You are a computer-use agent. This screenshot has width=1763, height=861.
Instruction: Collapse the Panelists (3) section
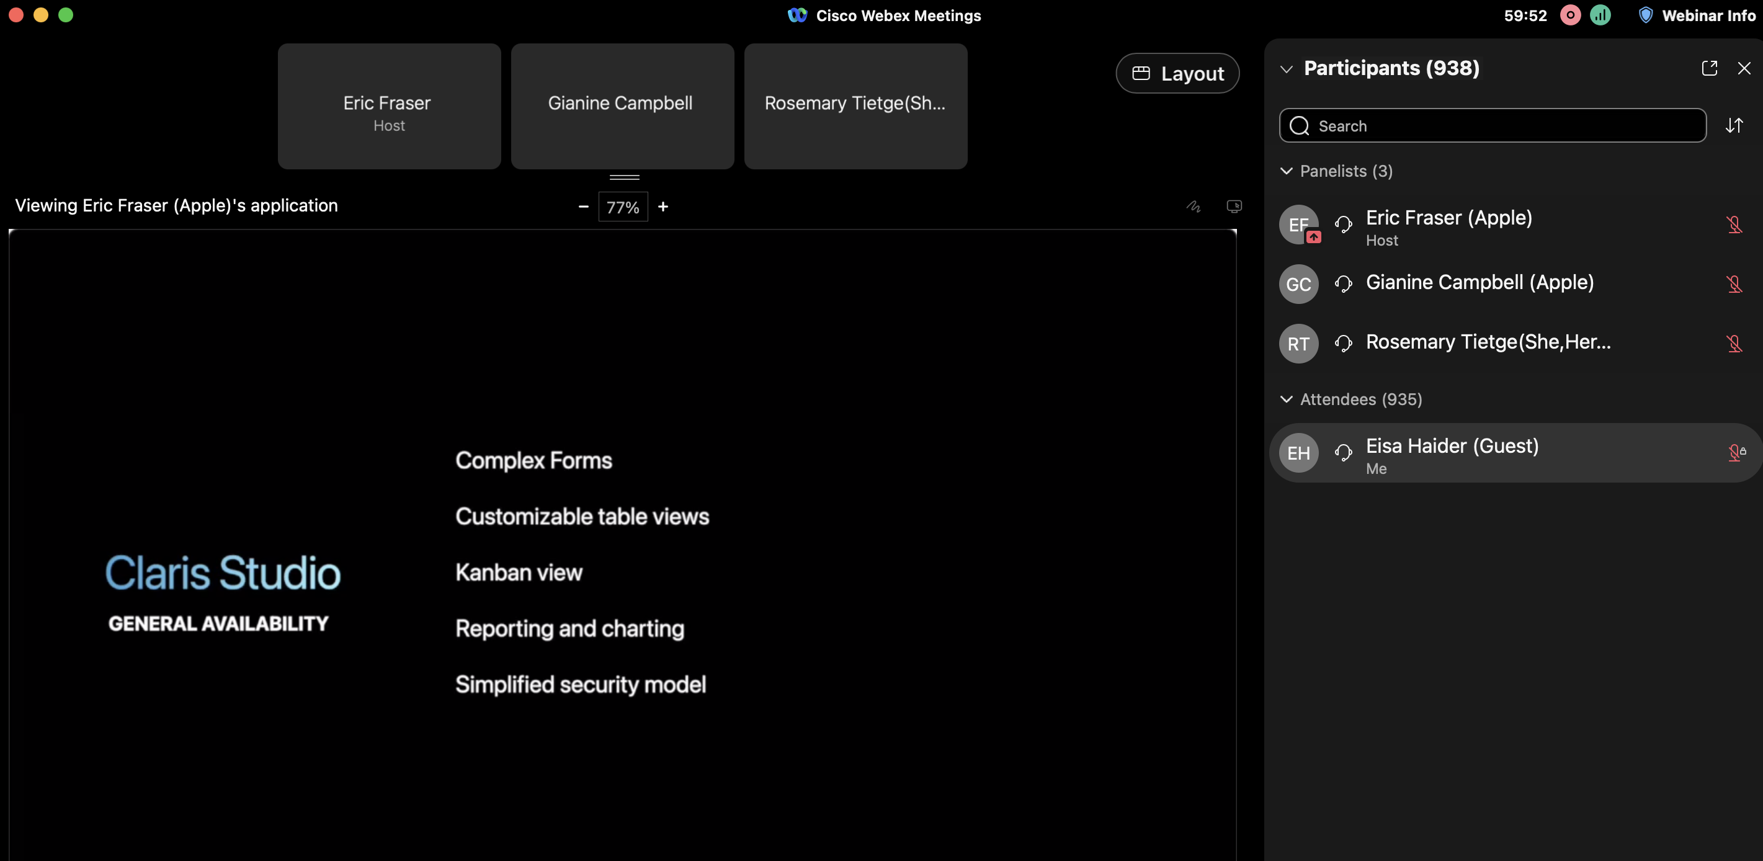click(x=1286, y=171)
